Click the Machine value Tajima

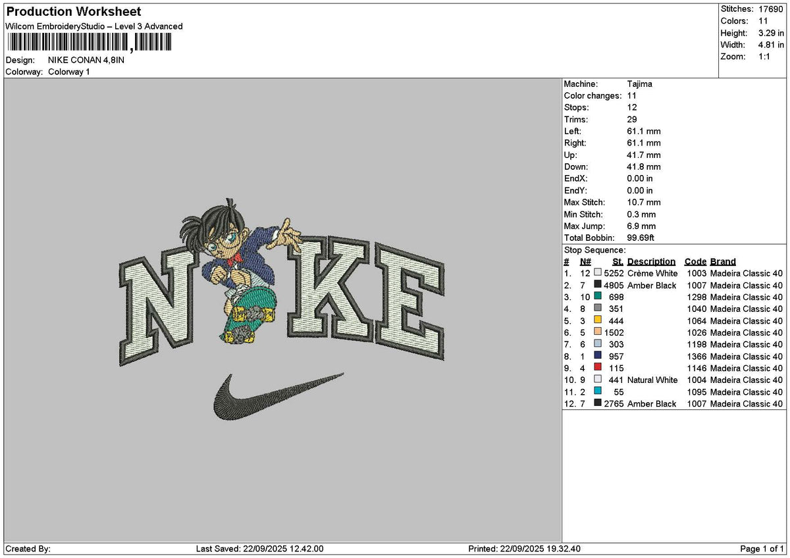[x=640, y=84]
